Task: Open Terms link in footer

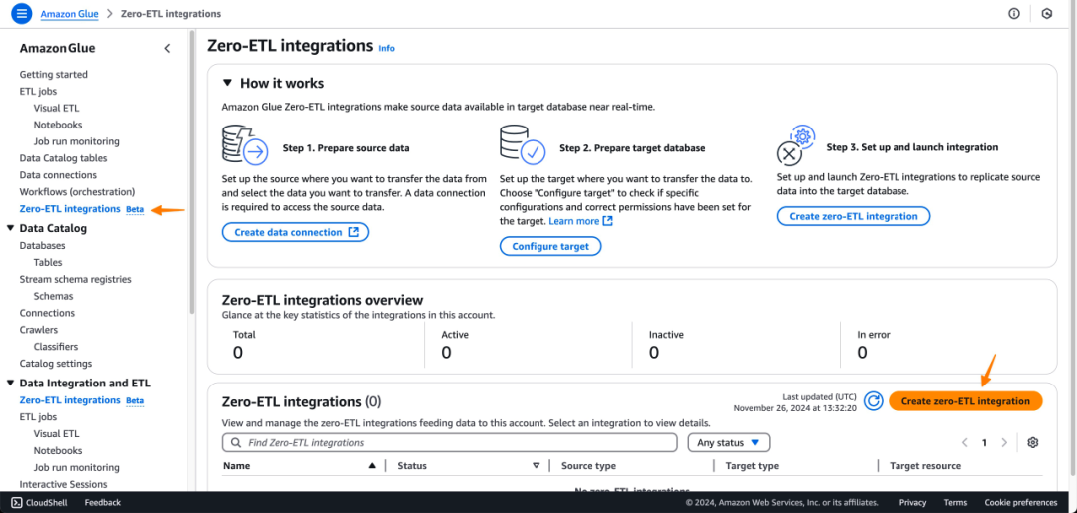Action: pos(955,503)
